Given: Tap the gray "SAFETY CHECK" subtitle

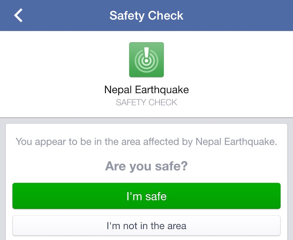Looking at the screenshot, I should coord(146,102).
